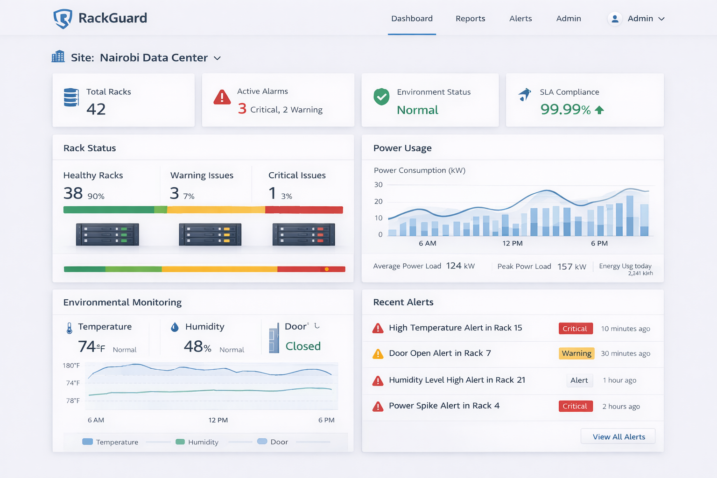This screenshot has width=717, height=478.
Task: Click the SLA Compliance bird icon
Action: coord(525,94)
